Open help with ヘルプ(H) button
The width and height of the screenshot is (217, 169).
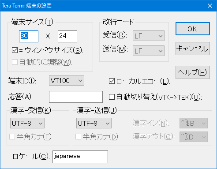(193, 72)
